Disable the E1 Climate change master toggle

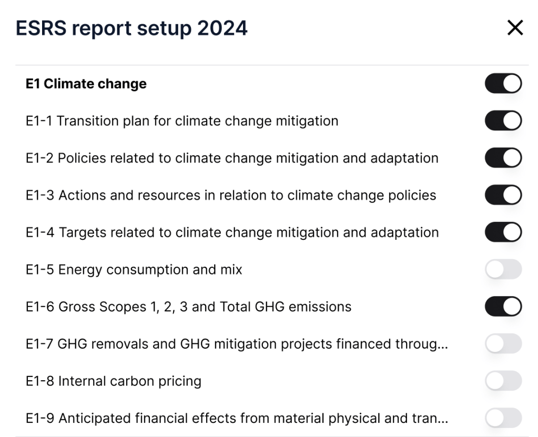coord(503,84)
